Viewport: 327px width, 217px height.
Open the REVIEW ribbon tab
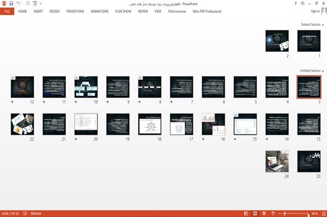pyautogui.click(x=143, y=11)
